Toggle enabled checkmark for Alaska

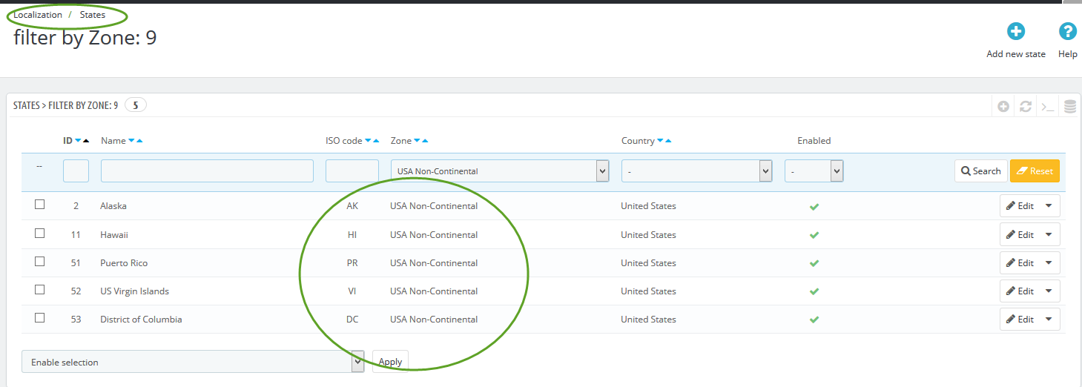pyautogui.click(x=814, y=206)
